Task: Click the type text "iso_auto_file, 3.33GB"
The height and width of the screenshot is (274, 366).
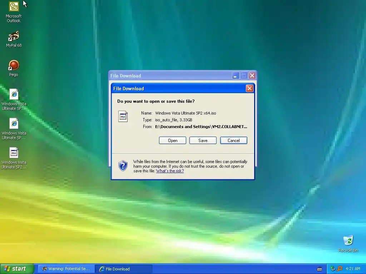Action: tap(174, 120)
